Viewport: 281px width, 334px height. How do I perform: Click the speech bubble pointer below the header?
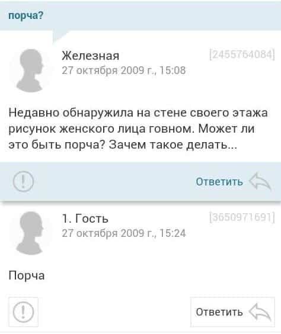(60, 37)
